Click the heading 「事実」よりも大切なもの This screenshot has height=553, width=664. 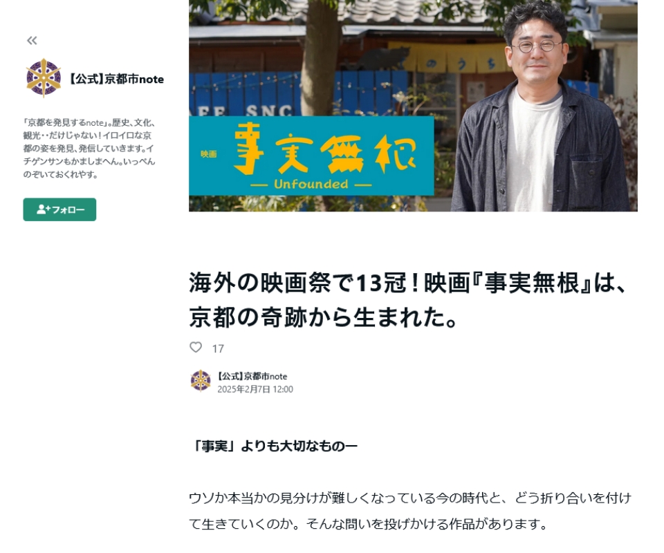pos(274,447)
